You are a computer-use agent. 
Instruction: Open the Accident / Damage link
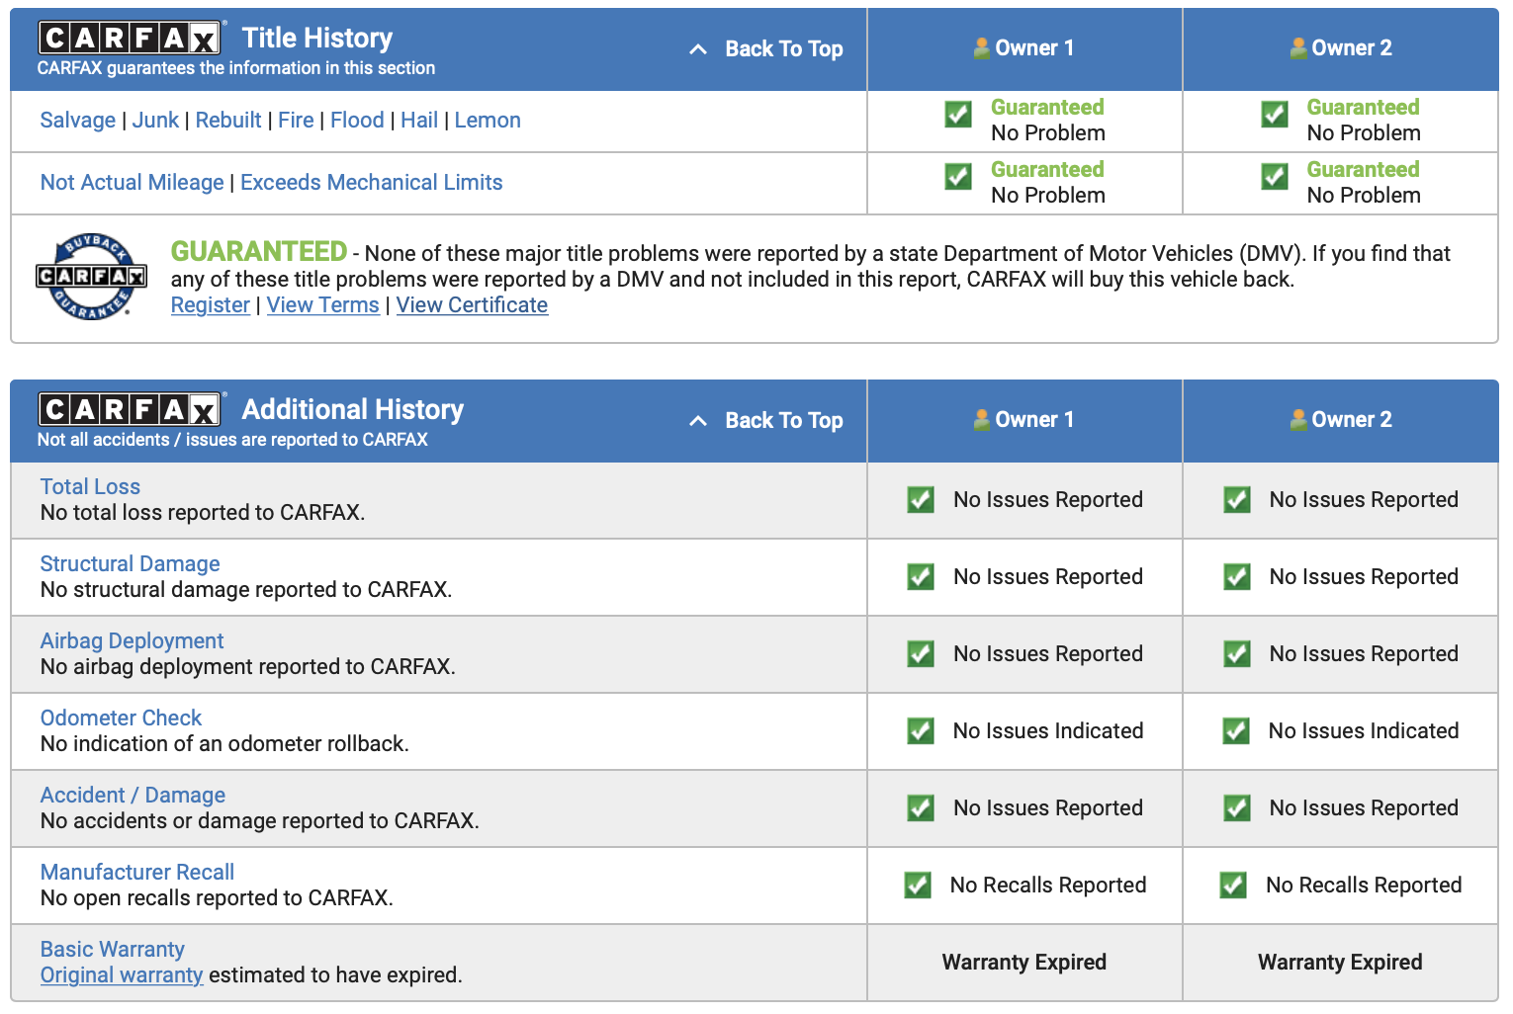click(x=133, y=795)
